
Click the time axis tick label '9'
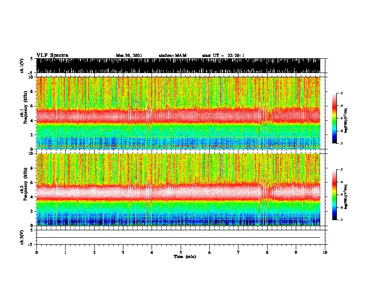(296, 252)
